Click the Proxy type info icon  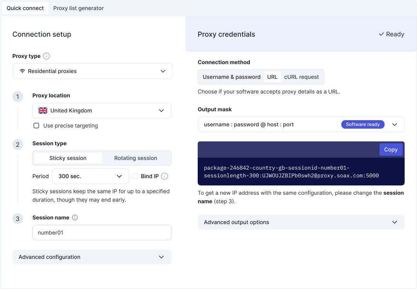(x=46, y=56)
